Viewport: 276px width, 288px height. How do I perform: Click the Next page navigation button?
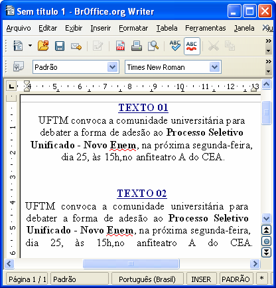(x=266, y=252)
